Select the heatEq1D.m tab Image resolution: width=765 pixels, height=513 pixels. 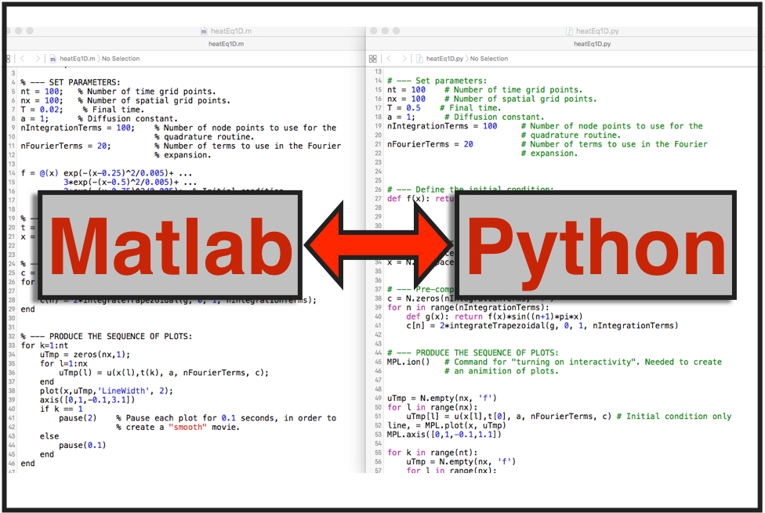tap(226, 44)
